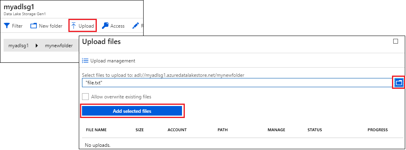Click the Filter toolbar label

click(x=17, y=26)
